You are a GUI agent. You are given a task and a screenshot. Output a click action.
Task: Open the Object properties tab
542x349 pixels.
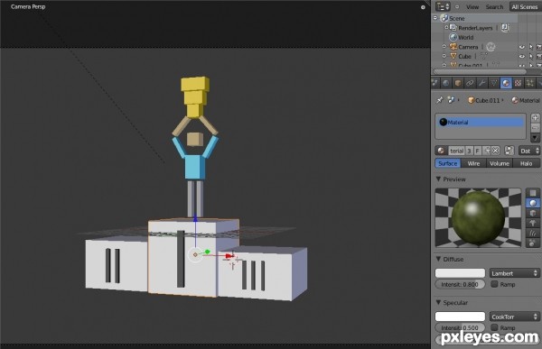(x=458, y=83)
